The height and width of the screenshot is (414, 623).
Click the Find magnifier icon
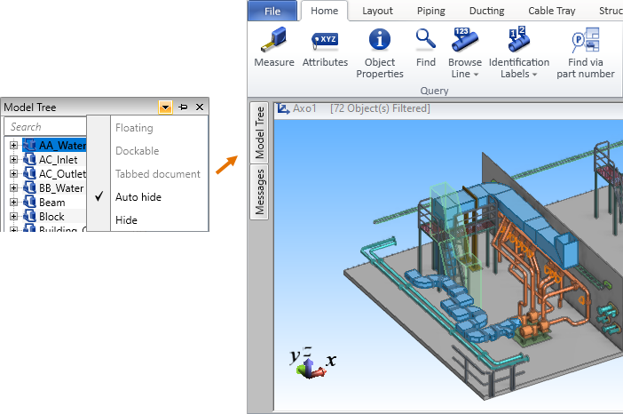(425, 40)
